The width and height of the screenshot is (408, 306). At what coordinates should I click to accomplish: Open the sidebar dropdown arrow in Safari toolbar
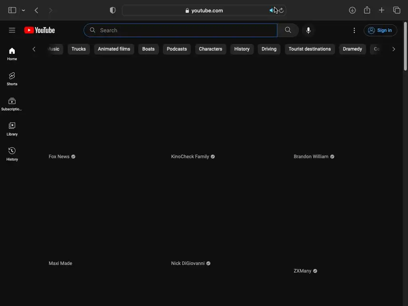tap(24, 10)
